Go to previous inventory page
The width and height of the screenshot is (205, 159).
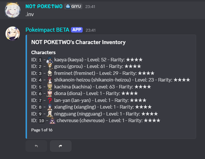[36, 146]
